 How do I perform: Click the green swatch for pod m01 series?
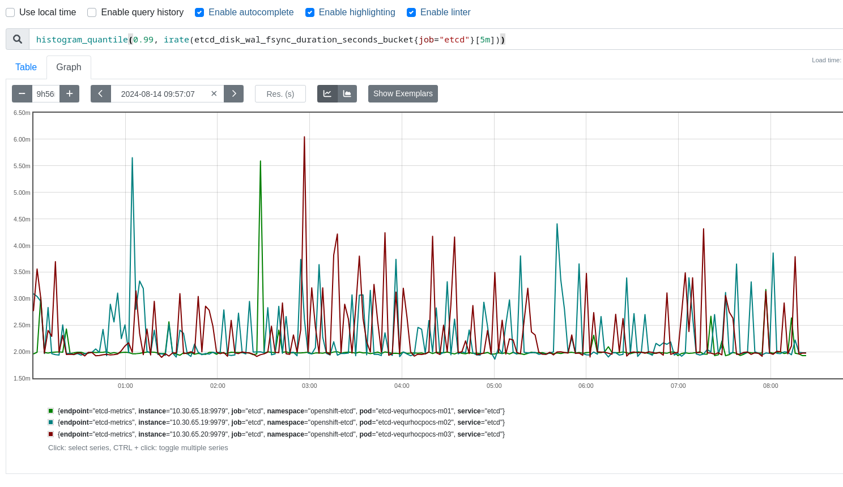click(x=51, y=411)
